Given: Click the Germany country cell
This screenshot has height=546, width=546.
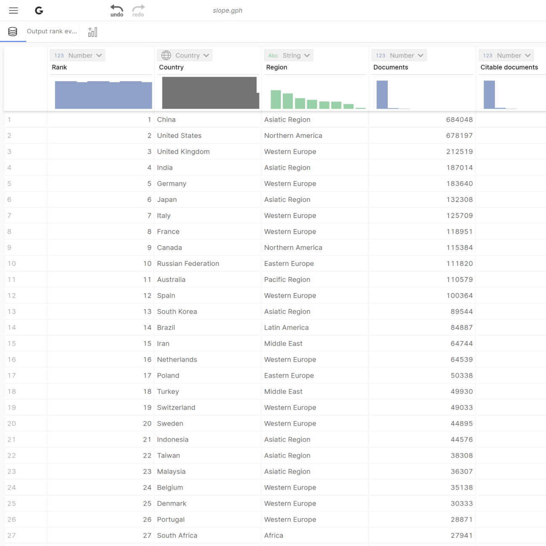Looking at the screenshot, I should [208, 183].
